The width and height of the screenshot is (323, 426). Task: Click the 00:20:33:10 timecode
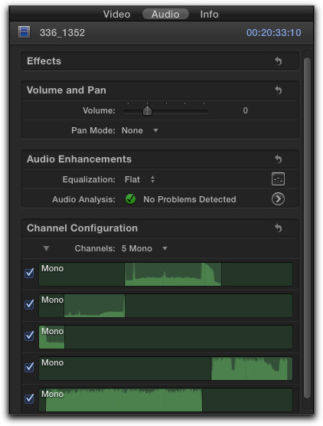273,33
